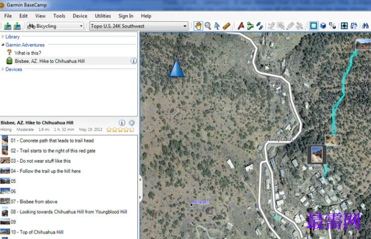Collapse the Garmin Adventures section

point(3,45)
